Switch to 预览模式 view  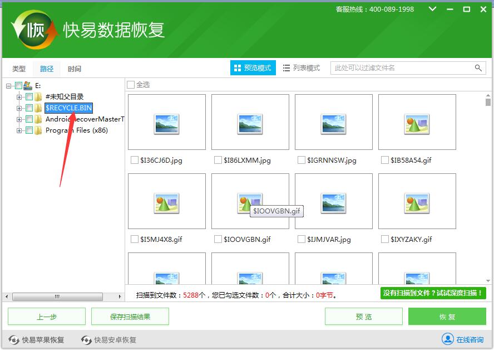click(253, 67)
